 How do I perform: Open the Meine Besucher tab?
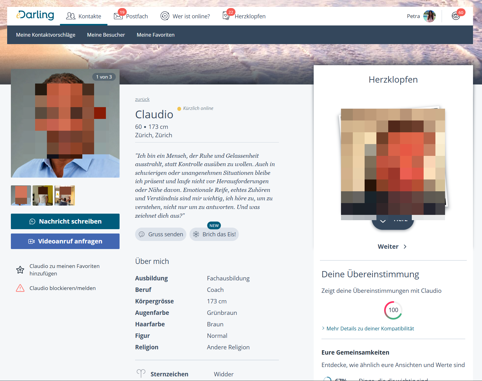tap(106, 35)
